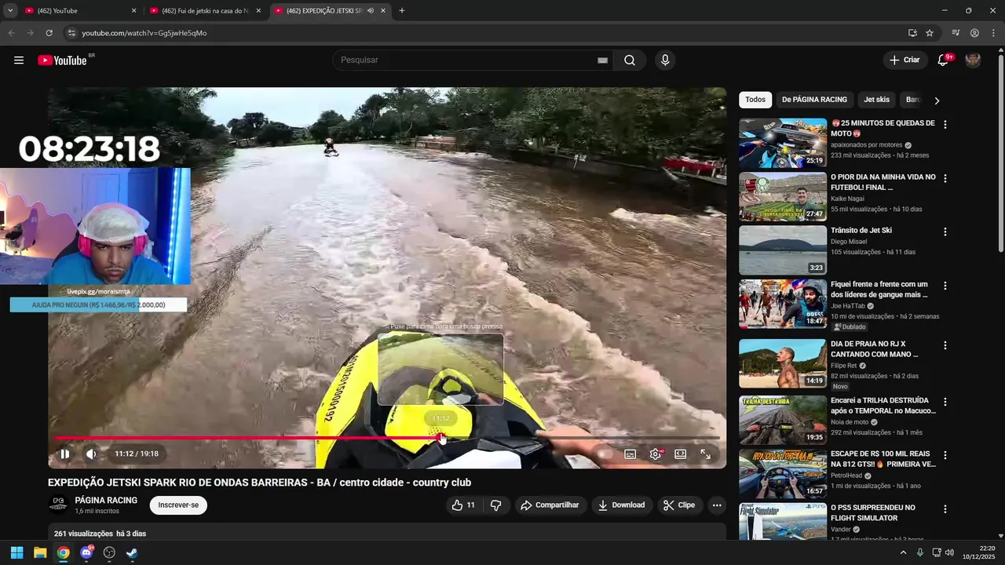
Task: Open the 25 MINUTOS DE QUEDAS thumbnail
Action: pyautogui.click(x=783, y=143)
